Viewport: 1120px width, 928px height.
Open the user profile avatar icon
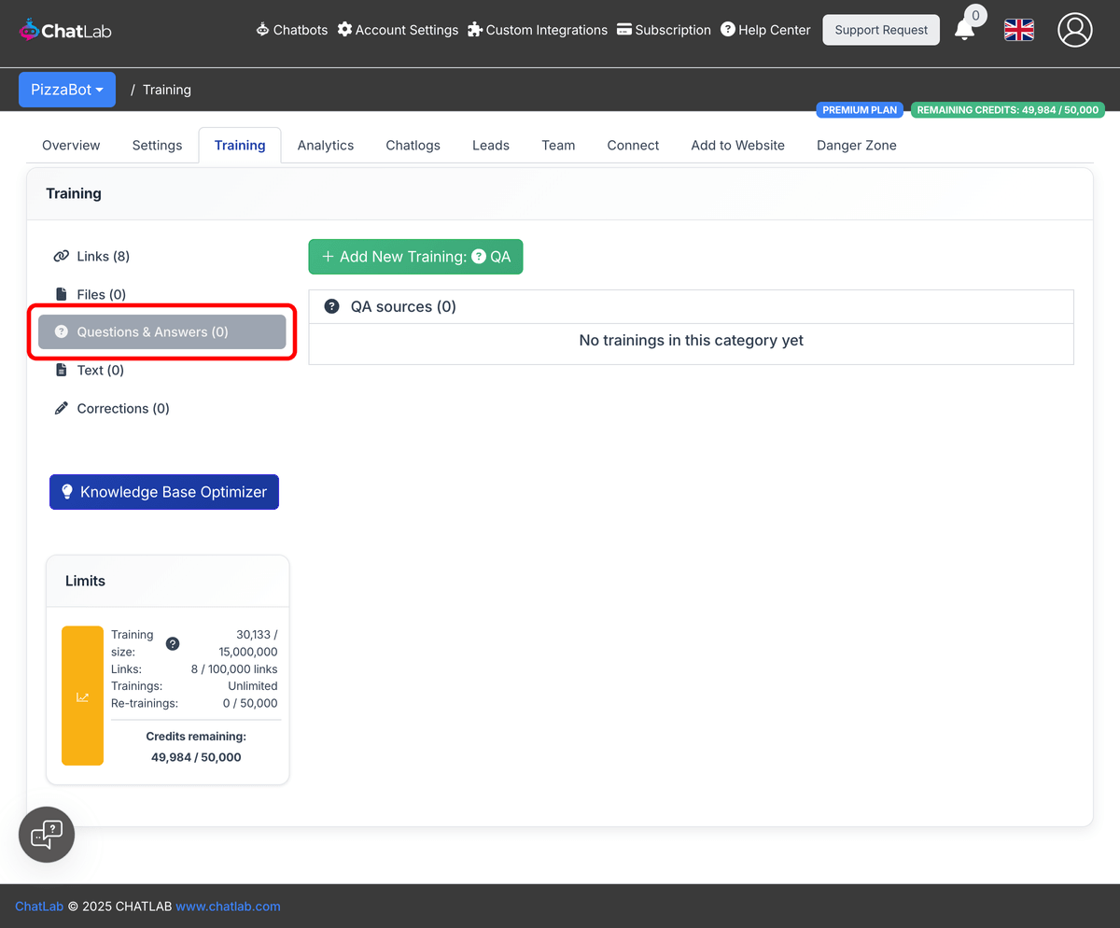point(1074,30)
